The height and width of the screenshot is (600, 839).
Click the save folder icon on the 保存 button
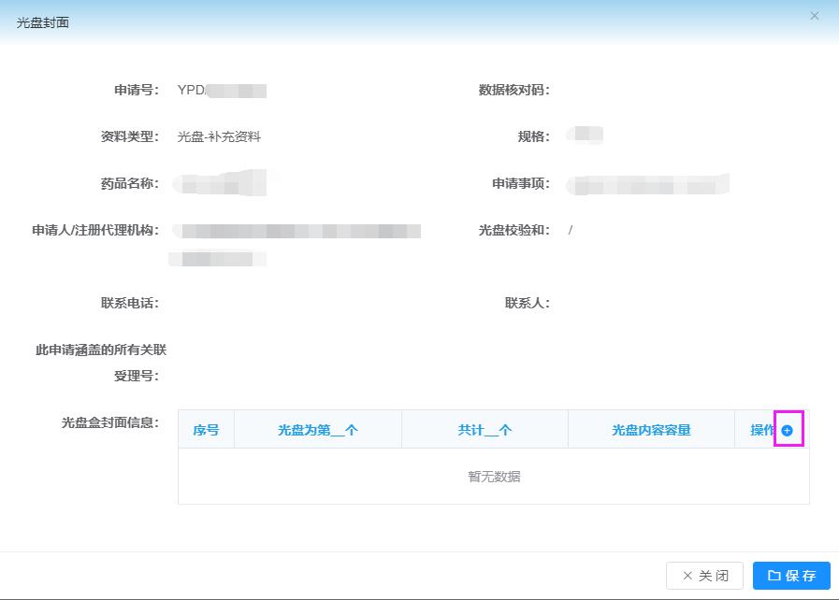(776, 575)
